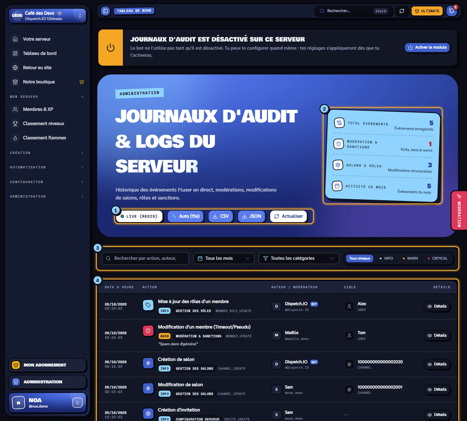Click the crown icon beside Notre boutique

click(x=82, y=82)
